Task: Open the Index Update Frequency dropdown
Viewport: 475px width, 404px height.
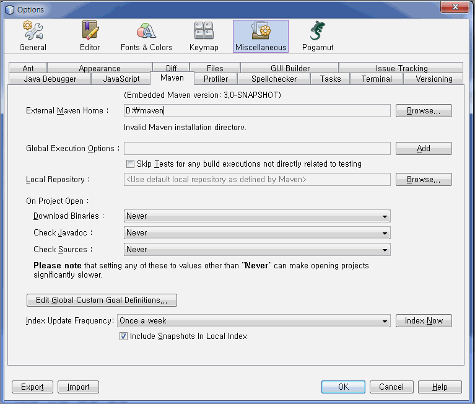Action: (253, 321)
